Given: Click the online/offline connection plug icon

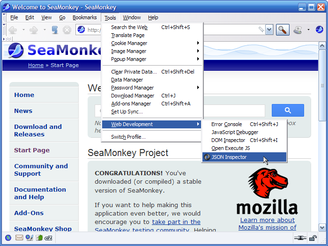Looking at the screenshot, I should click(300, 238).
